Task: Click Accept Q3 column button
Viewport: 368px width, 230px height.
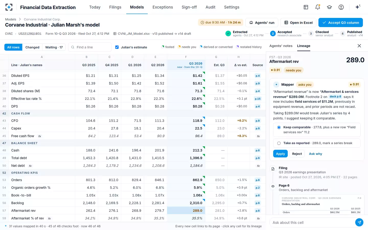Action: click(341, 22)
